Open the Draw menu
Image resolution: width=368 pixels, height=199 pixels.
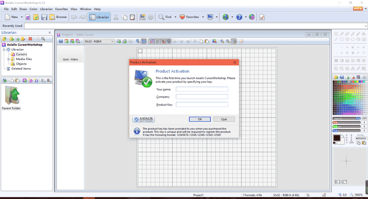[x=23, y=9]
